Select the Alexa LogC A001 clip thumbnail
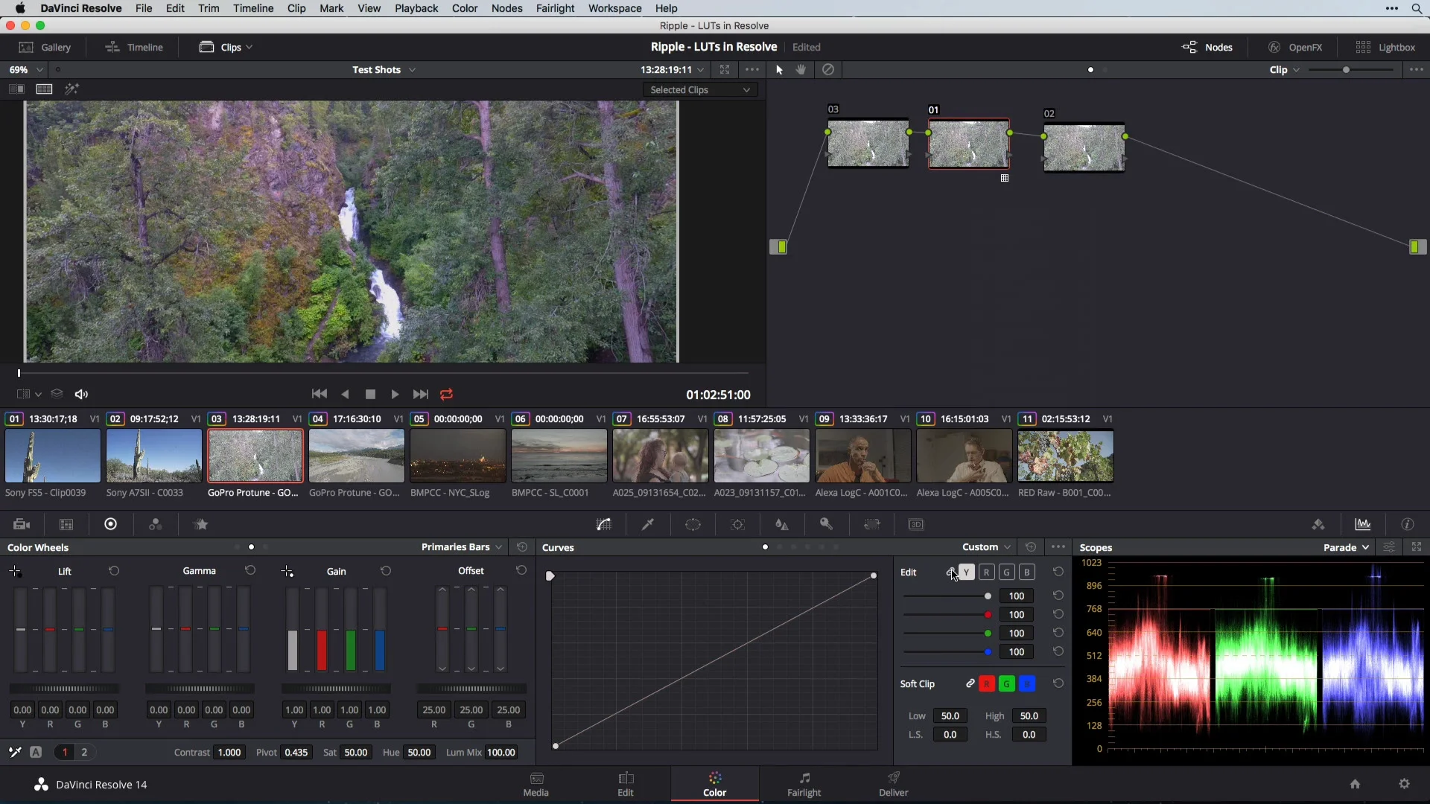 [x=862, y=456]
